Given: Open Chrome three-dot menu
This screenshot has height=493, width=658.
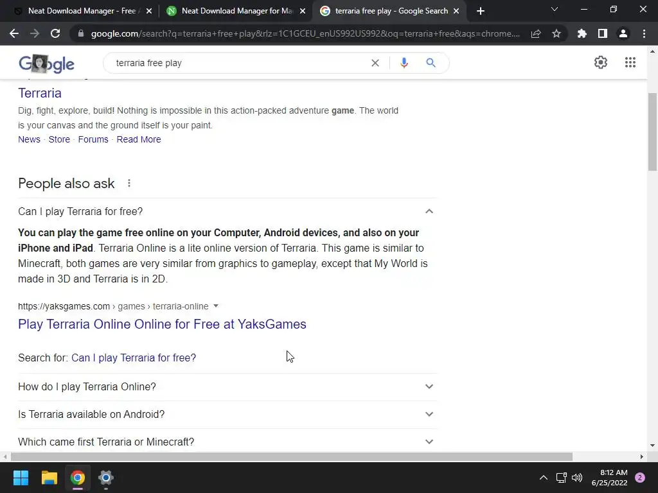Looking at the screenshot, I should (x=644, y=33).
